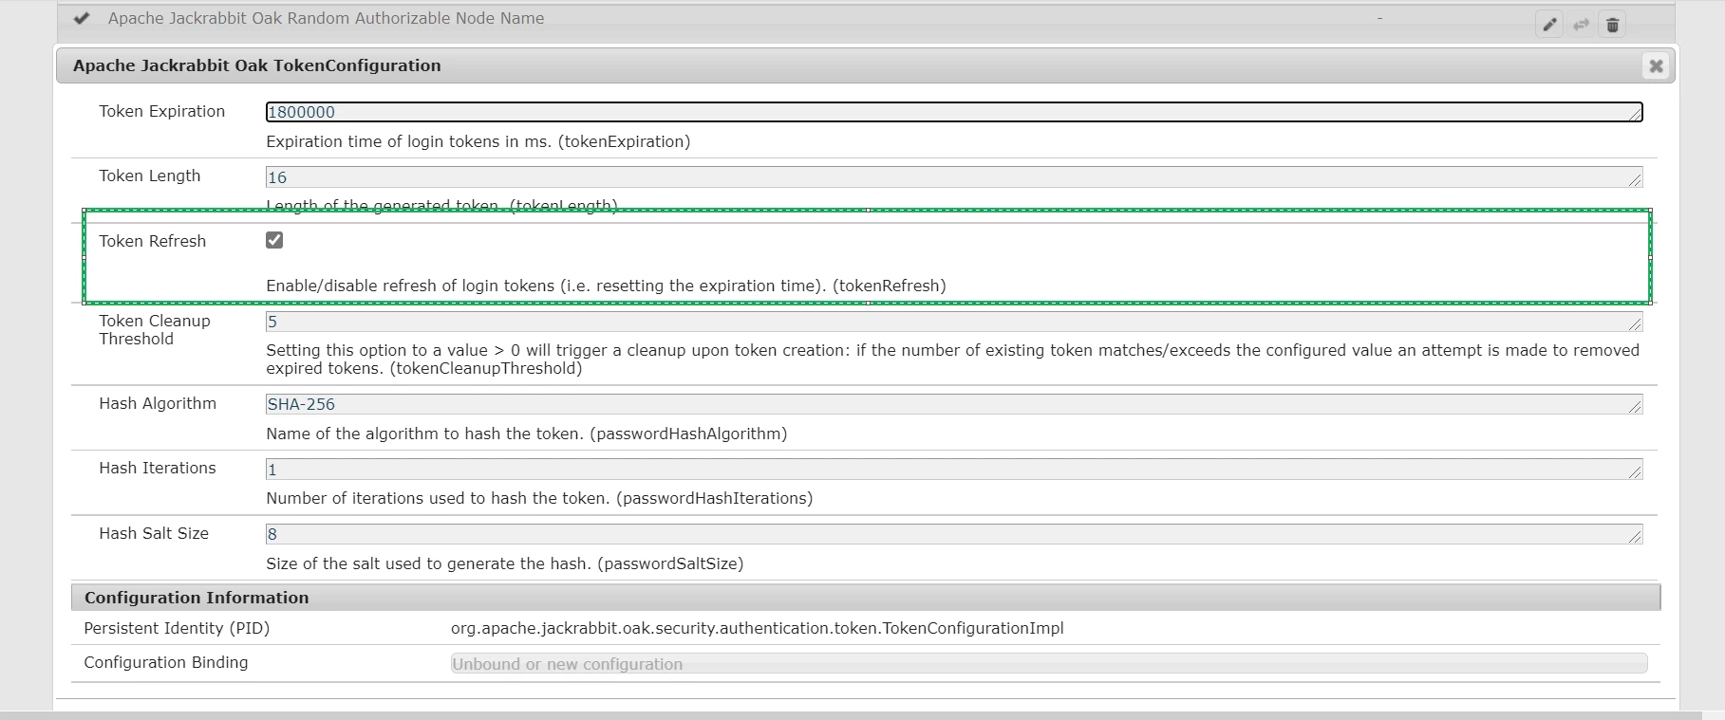Focus the Token Cleanup Threshold field

(x=954, y=322)
